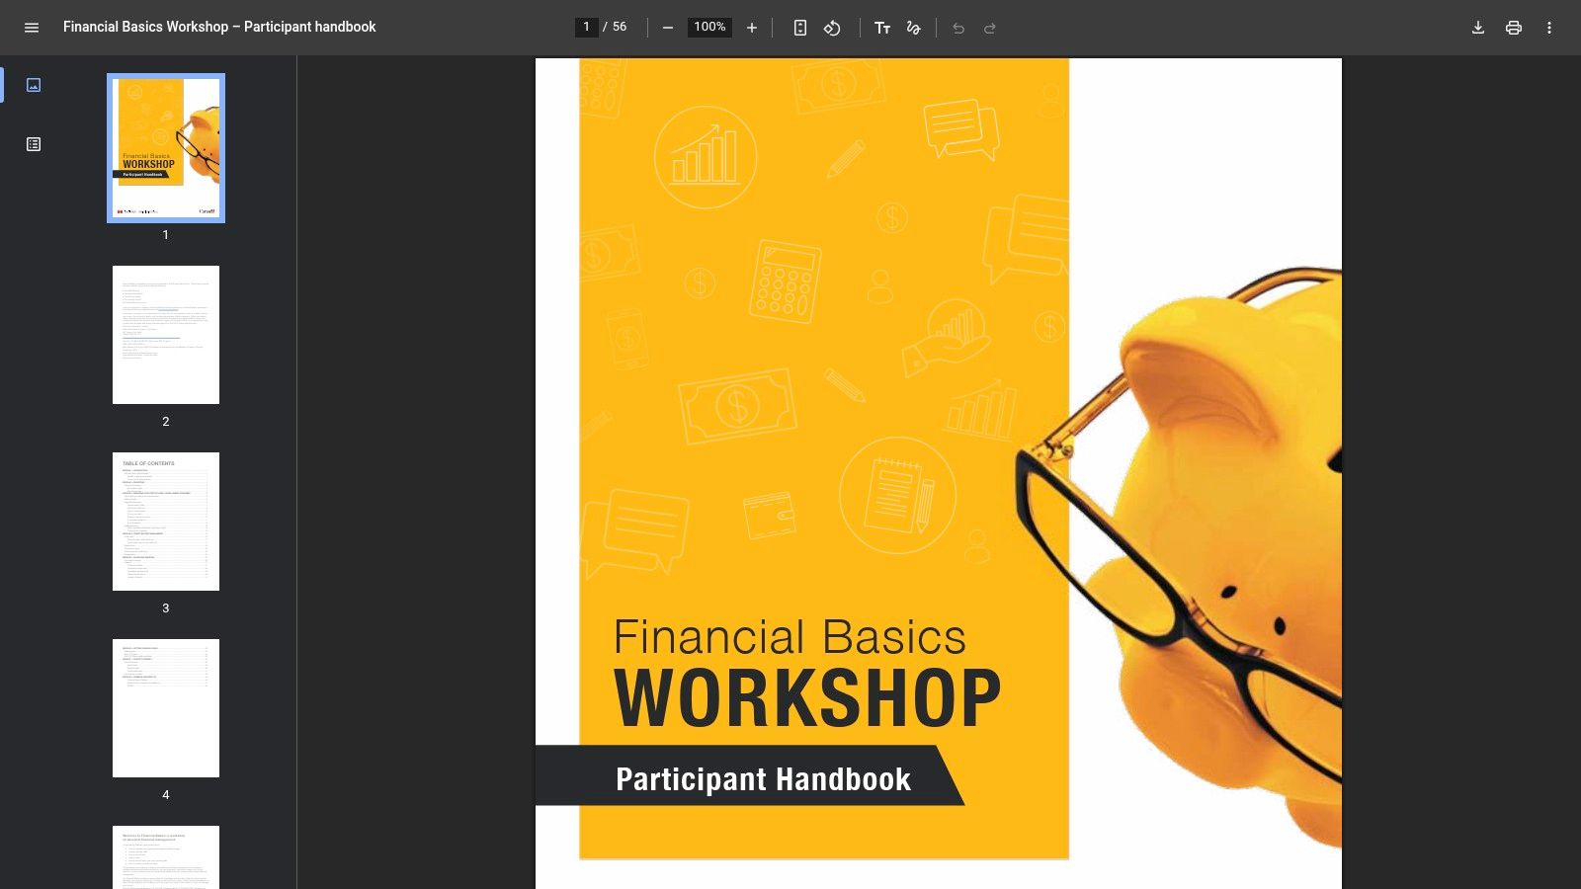
Task: Zoom out with the minus icon
Action: (668, 28)
